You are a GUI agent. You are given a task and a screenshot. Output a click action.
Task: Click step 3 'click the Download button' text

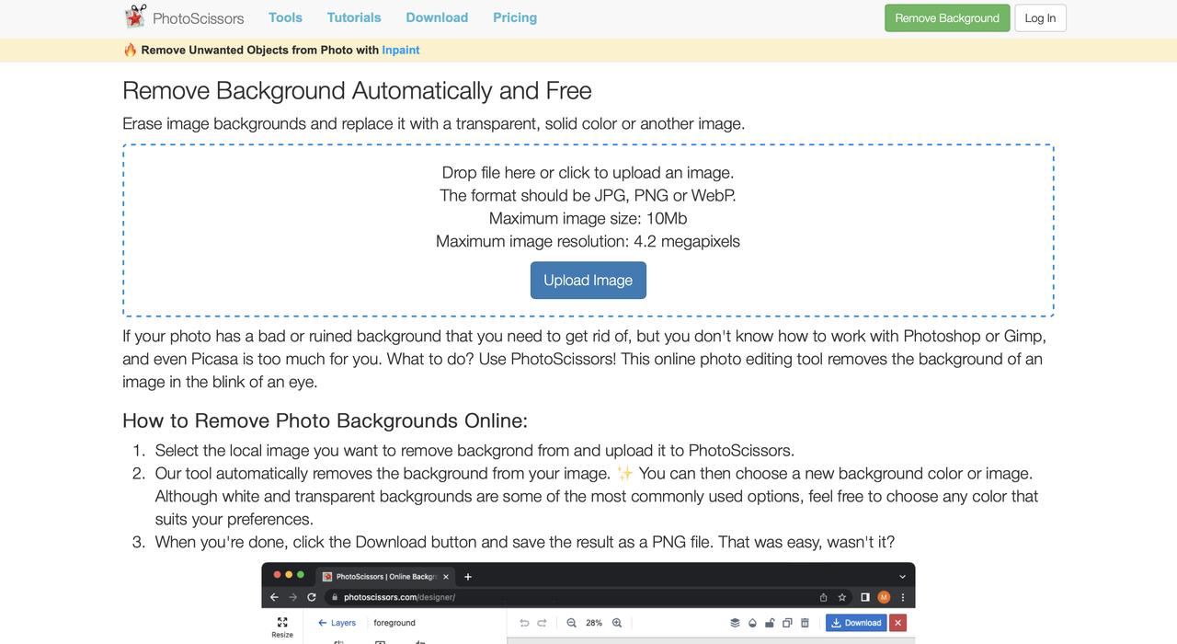(525, 542)
